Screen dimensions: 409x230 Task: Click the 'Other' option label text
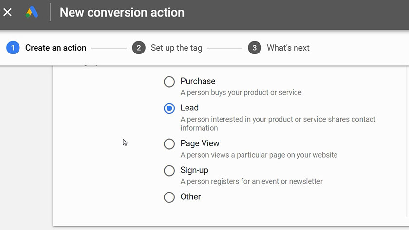tap(190, 196)
